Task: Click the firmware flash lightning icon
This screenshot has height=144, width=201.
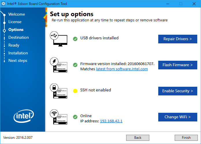Action: (59, 65)
